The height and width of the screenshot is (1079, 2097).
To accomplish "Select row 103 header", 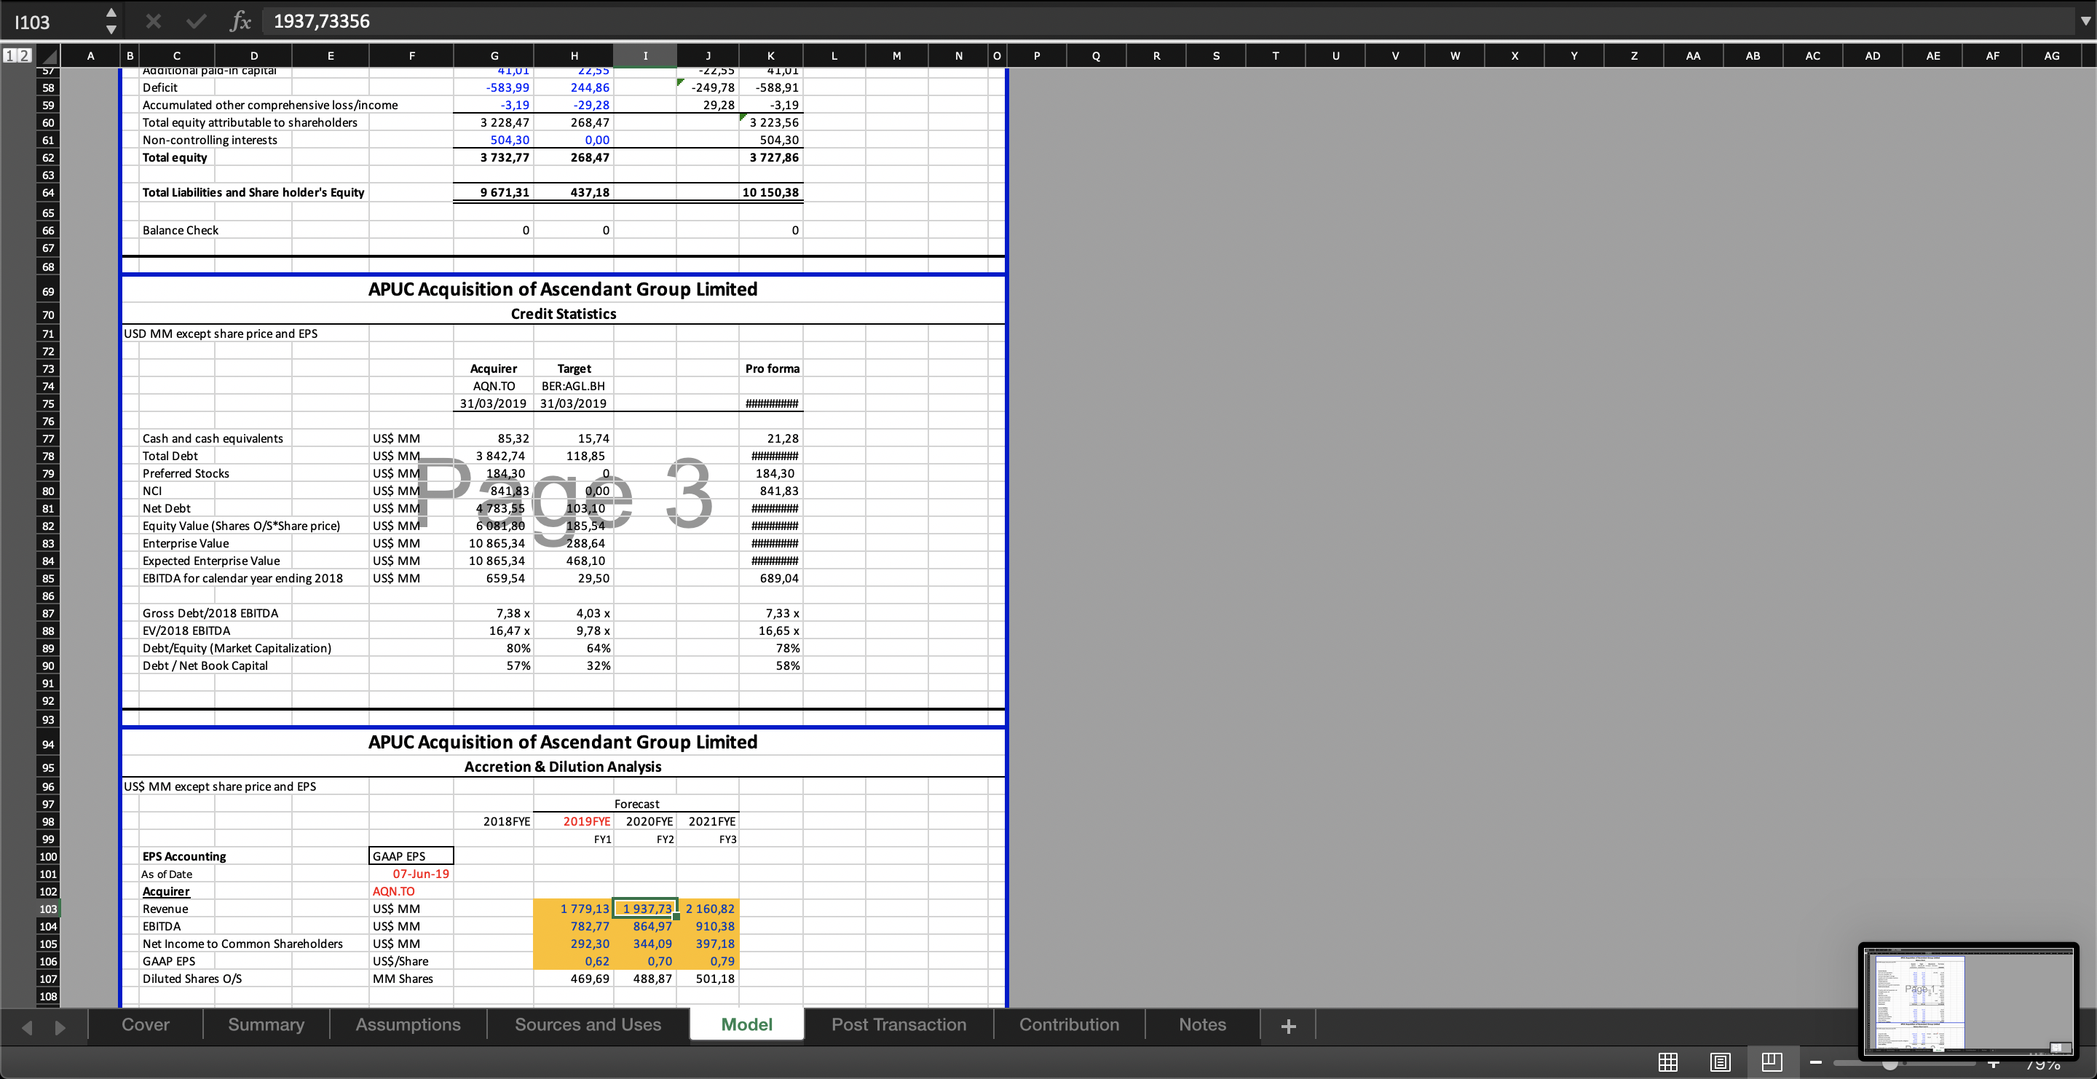I will coord(48,909).
